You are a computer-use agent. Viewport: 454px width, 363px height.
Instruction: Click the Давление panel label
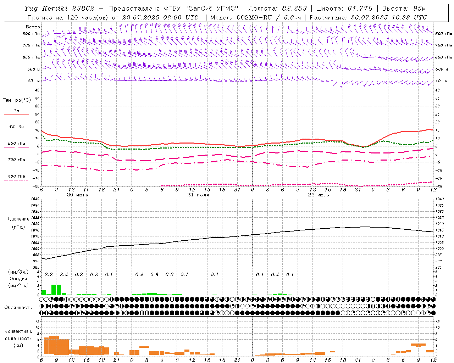click(18, 219)
